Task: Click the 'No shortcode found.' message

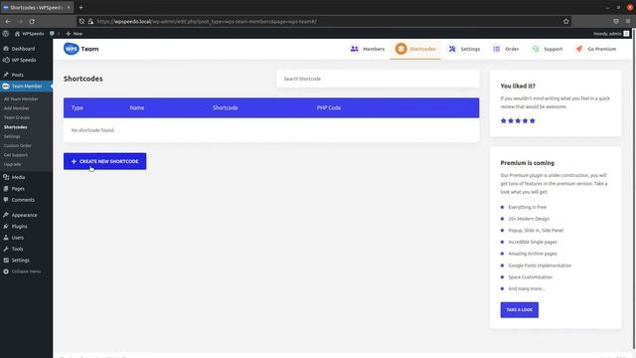Action: 92,130
